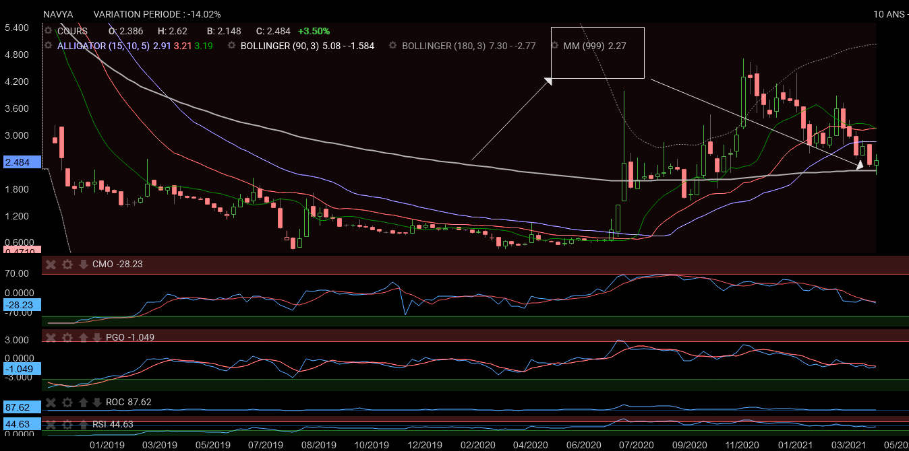The width and height of the screenshot is (909, 451).
Task: Click the C: 2.484 close price value
Action: (x=273, y=31)
